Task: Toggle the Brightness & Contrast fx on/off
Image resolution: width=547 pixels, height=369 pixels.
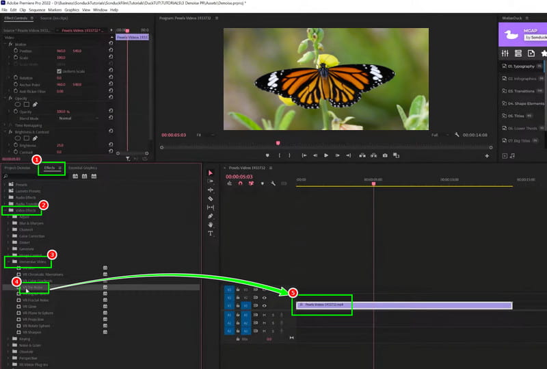Action: (10, 131)
